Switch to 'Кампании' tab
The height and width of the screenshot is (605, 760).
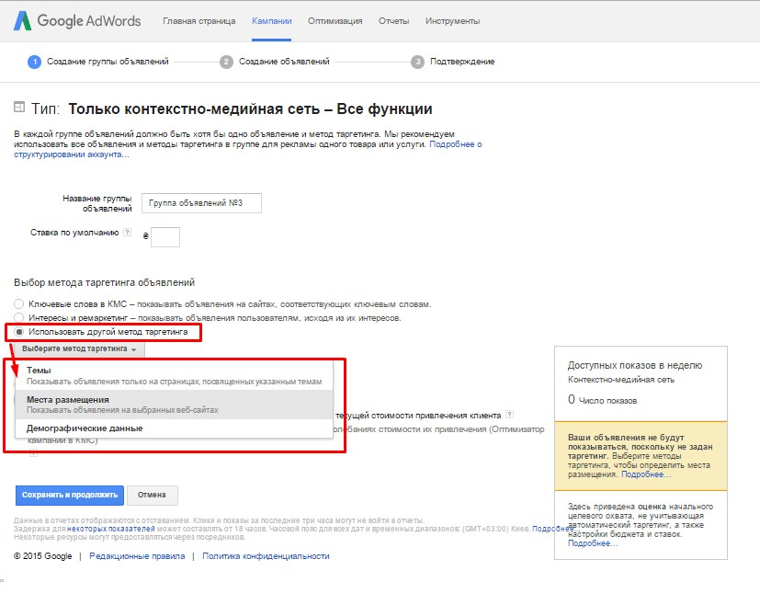[272, 21]
